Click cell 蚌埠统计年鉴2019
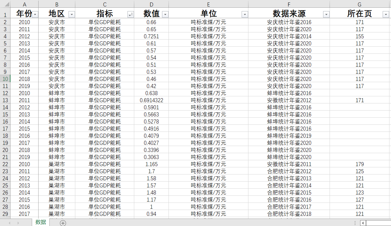391x226 pixels. pyautogui.click(x=289, y=136)
